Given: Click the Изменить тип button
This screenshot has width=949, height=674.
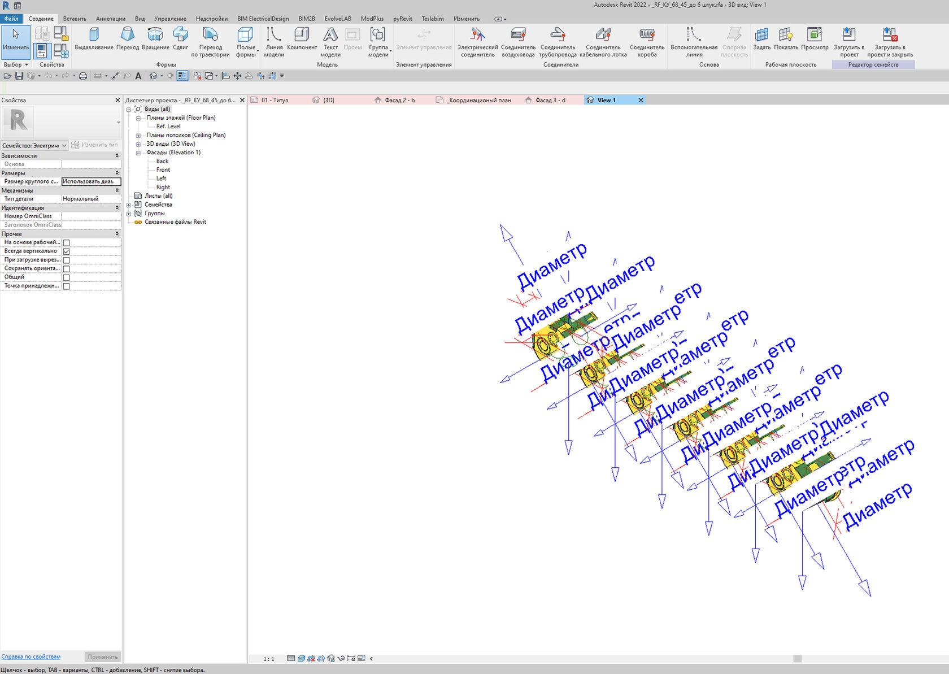Looking at the screenshot, I should (x=95, y=145).
